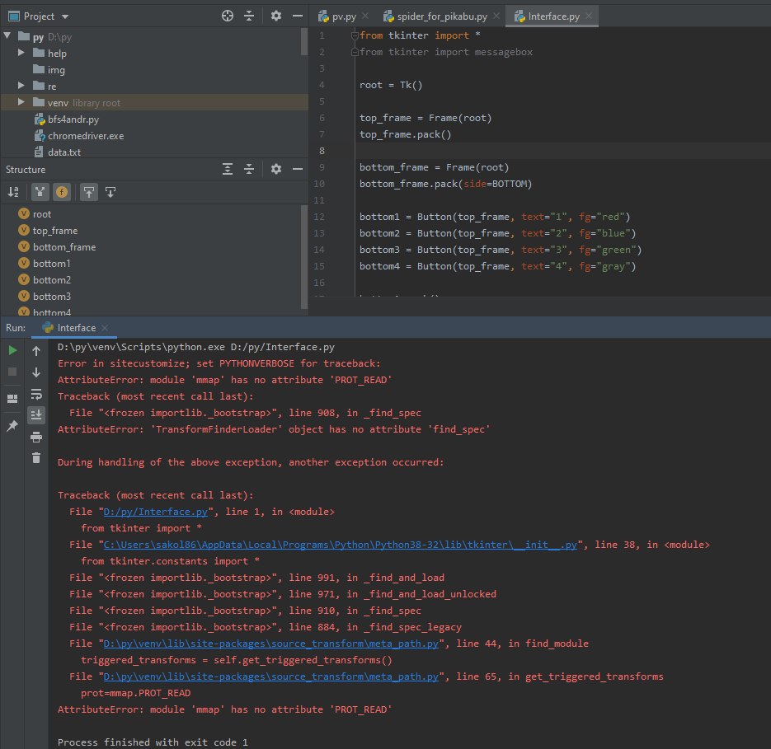Rerun the Interface script with green play button
The height and width of the screenshot is (749, 771).
click(12, 350)
